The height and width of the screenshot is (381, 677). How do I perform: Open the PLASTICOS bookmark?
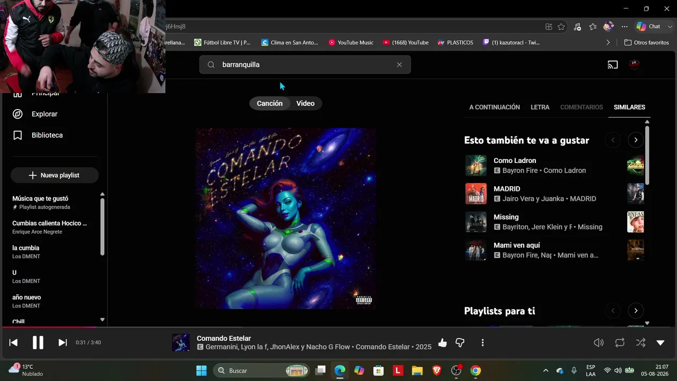click(455, 42)
